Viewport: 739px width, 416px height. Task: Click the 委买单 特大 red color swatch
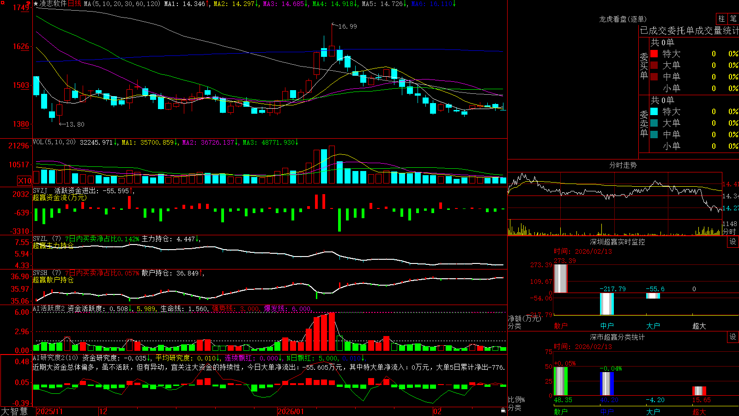coord(654,54)
